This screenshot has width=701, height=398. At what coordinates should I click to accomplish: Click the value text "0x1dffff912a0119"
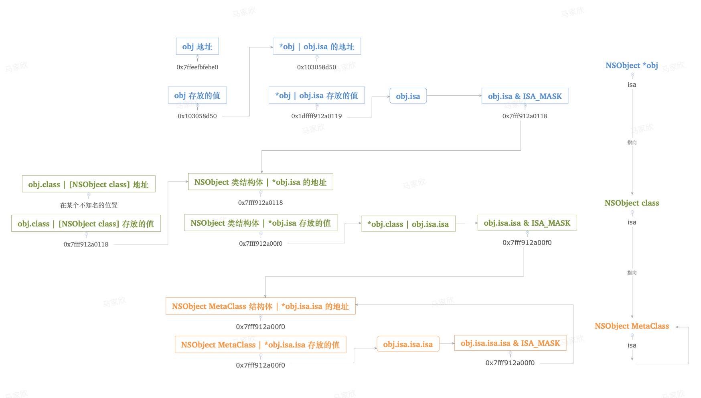[316, 116]
